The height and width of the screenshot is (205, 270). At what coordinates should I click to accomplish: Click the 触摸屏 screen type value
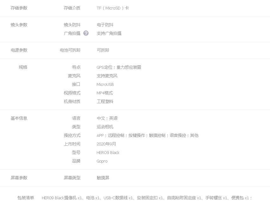click(x=103, y=178)
